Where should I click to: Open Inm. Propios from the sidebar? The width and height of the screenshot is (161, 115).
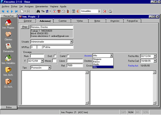[x=8, y=23]
